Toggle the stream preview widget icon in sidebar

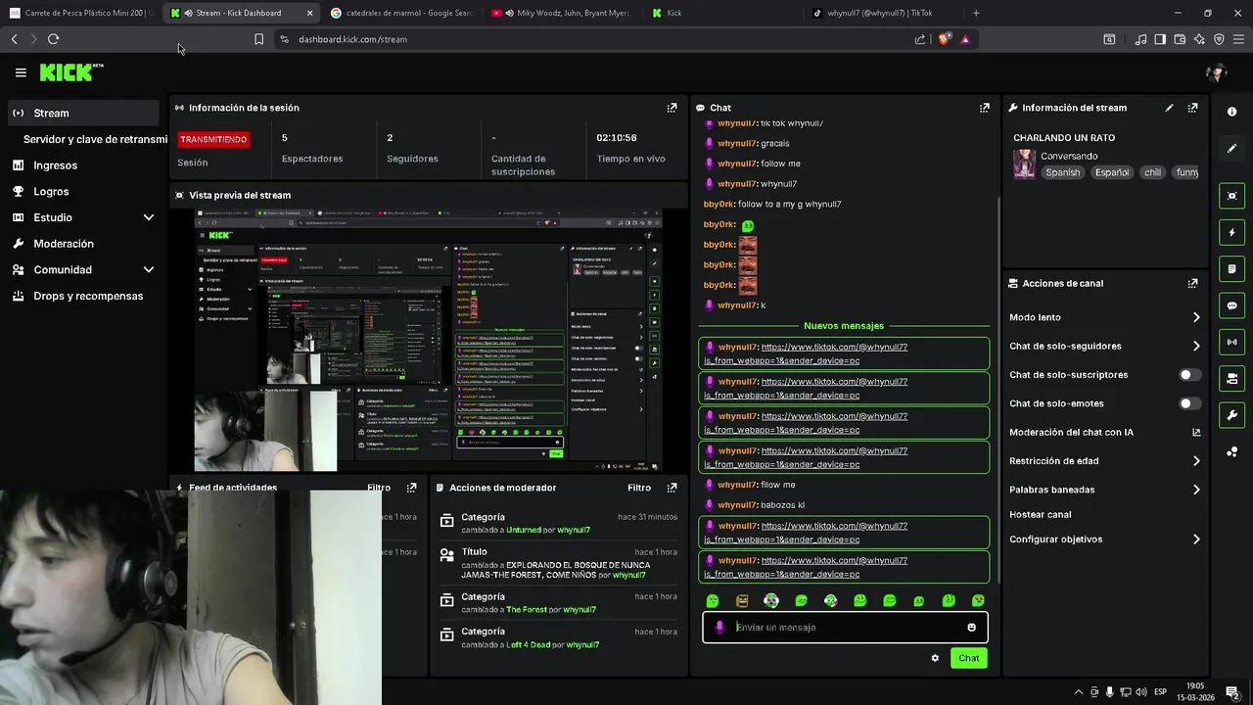coord(1231,196)
